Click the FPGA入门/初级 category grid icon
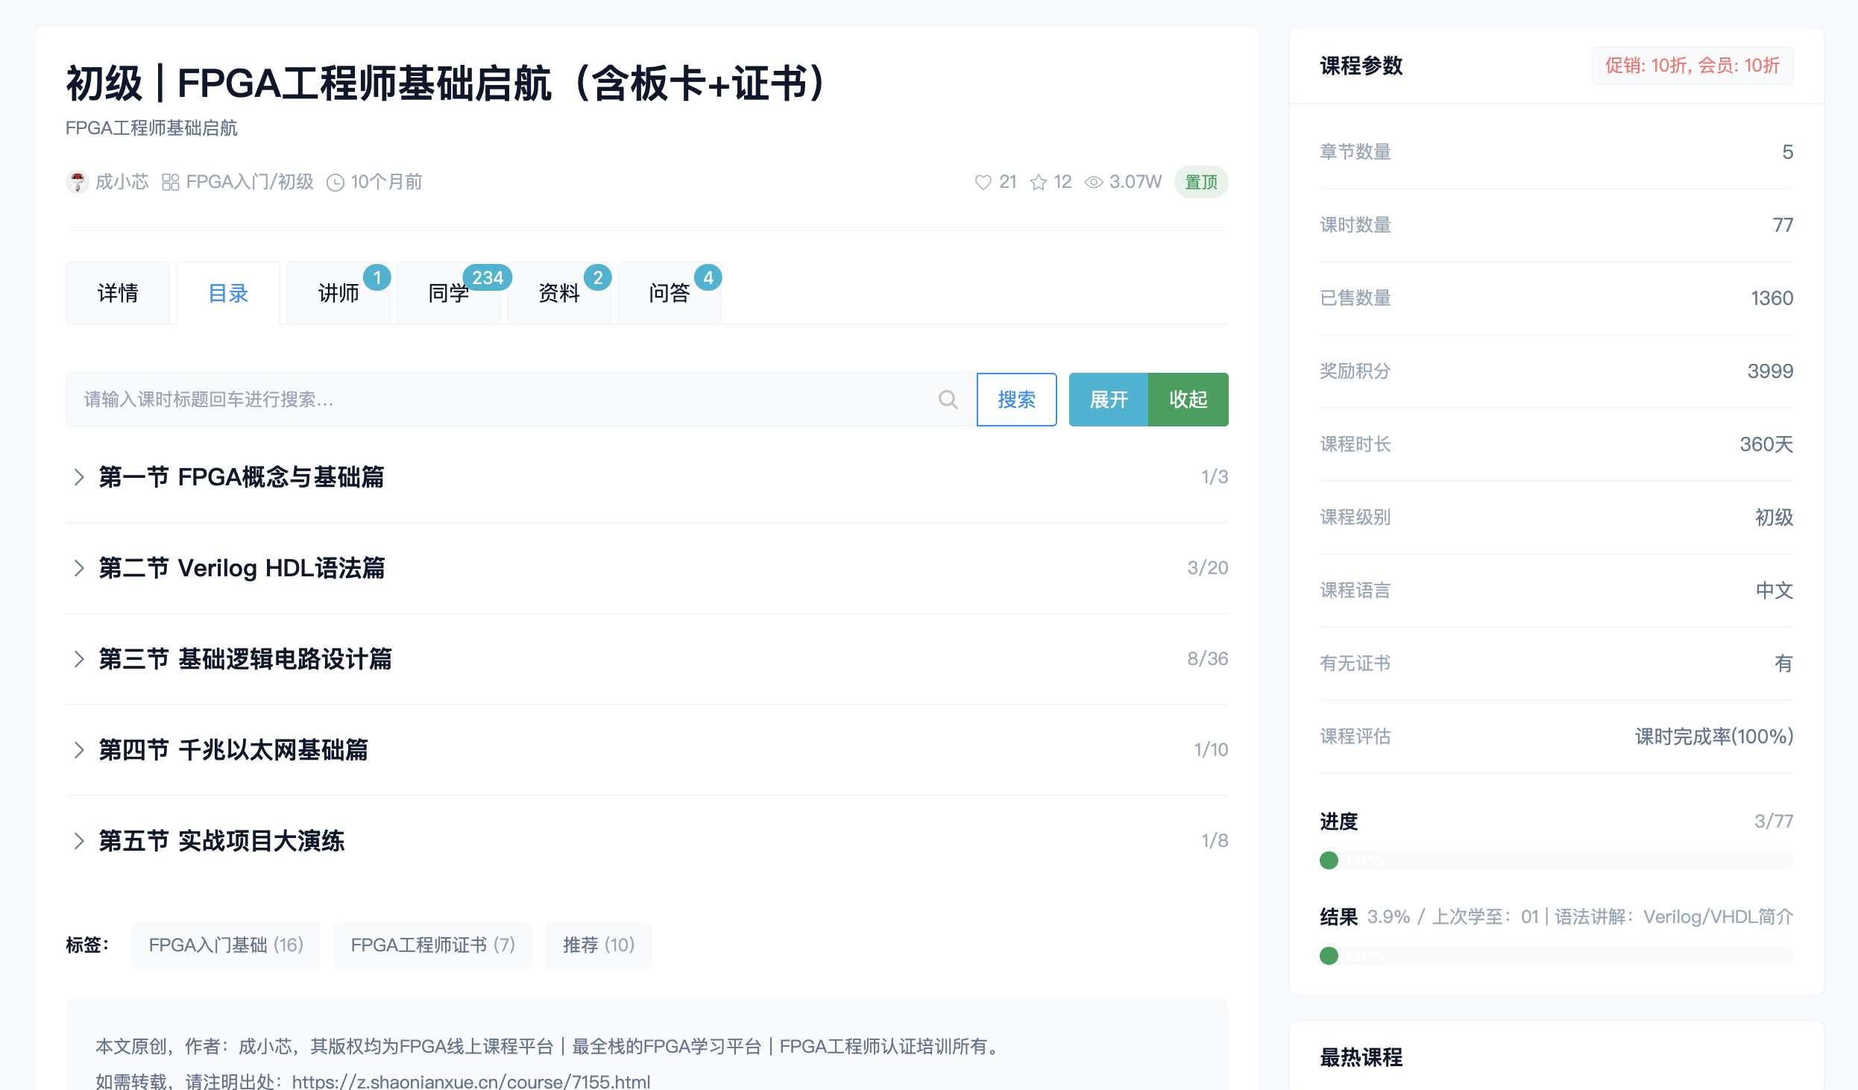 170,182
